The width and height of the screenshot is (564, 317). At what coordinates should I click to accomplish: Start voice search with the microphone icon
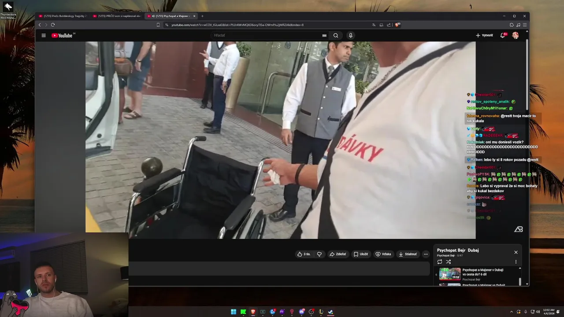[x=351, y=36]
